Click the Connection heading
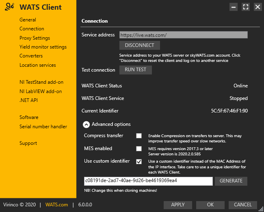Image resolution: width=264 pixels, height=212 pixels. (95, 21)
